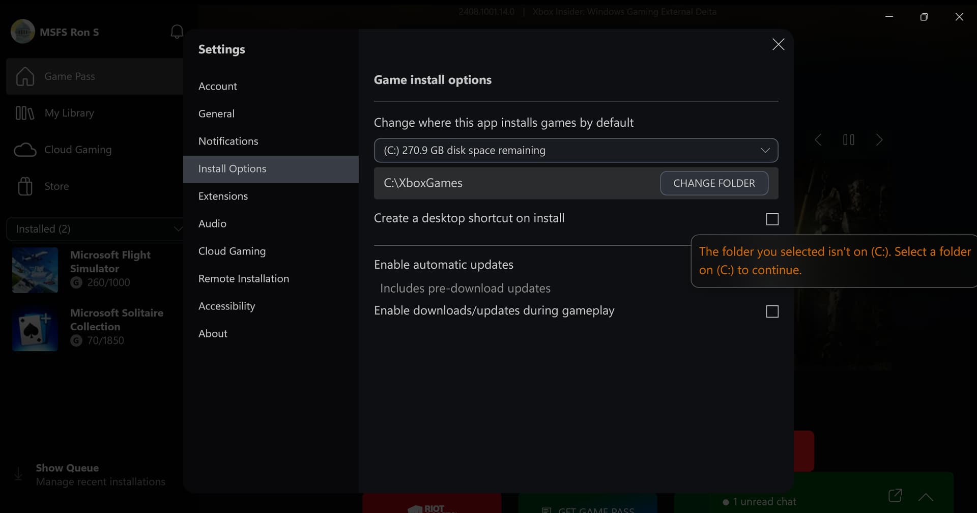
Task: Click the MSFS Ron S username
Action: 69,32
